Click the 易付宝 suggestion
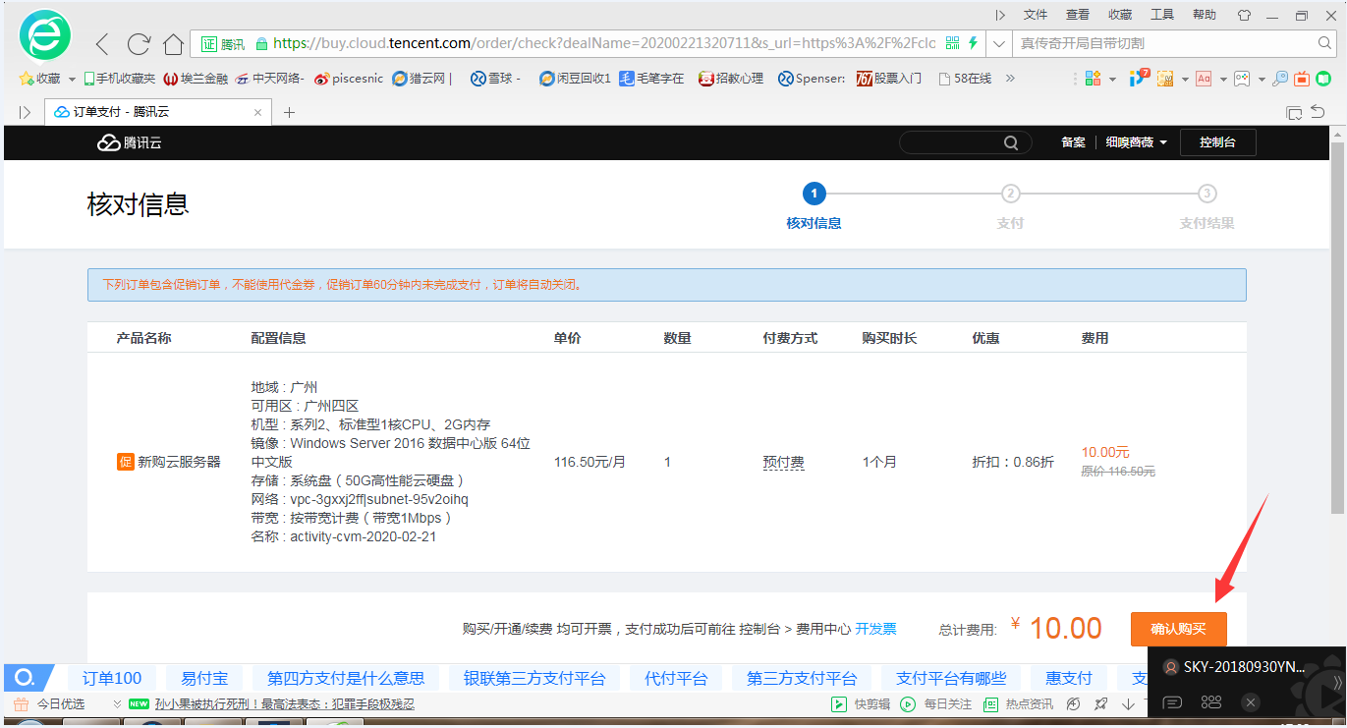 (204, 678)
